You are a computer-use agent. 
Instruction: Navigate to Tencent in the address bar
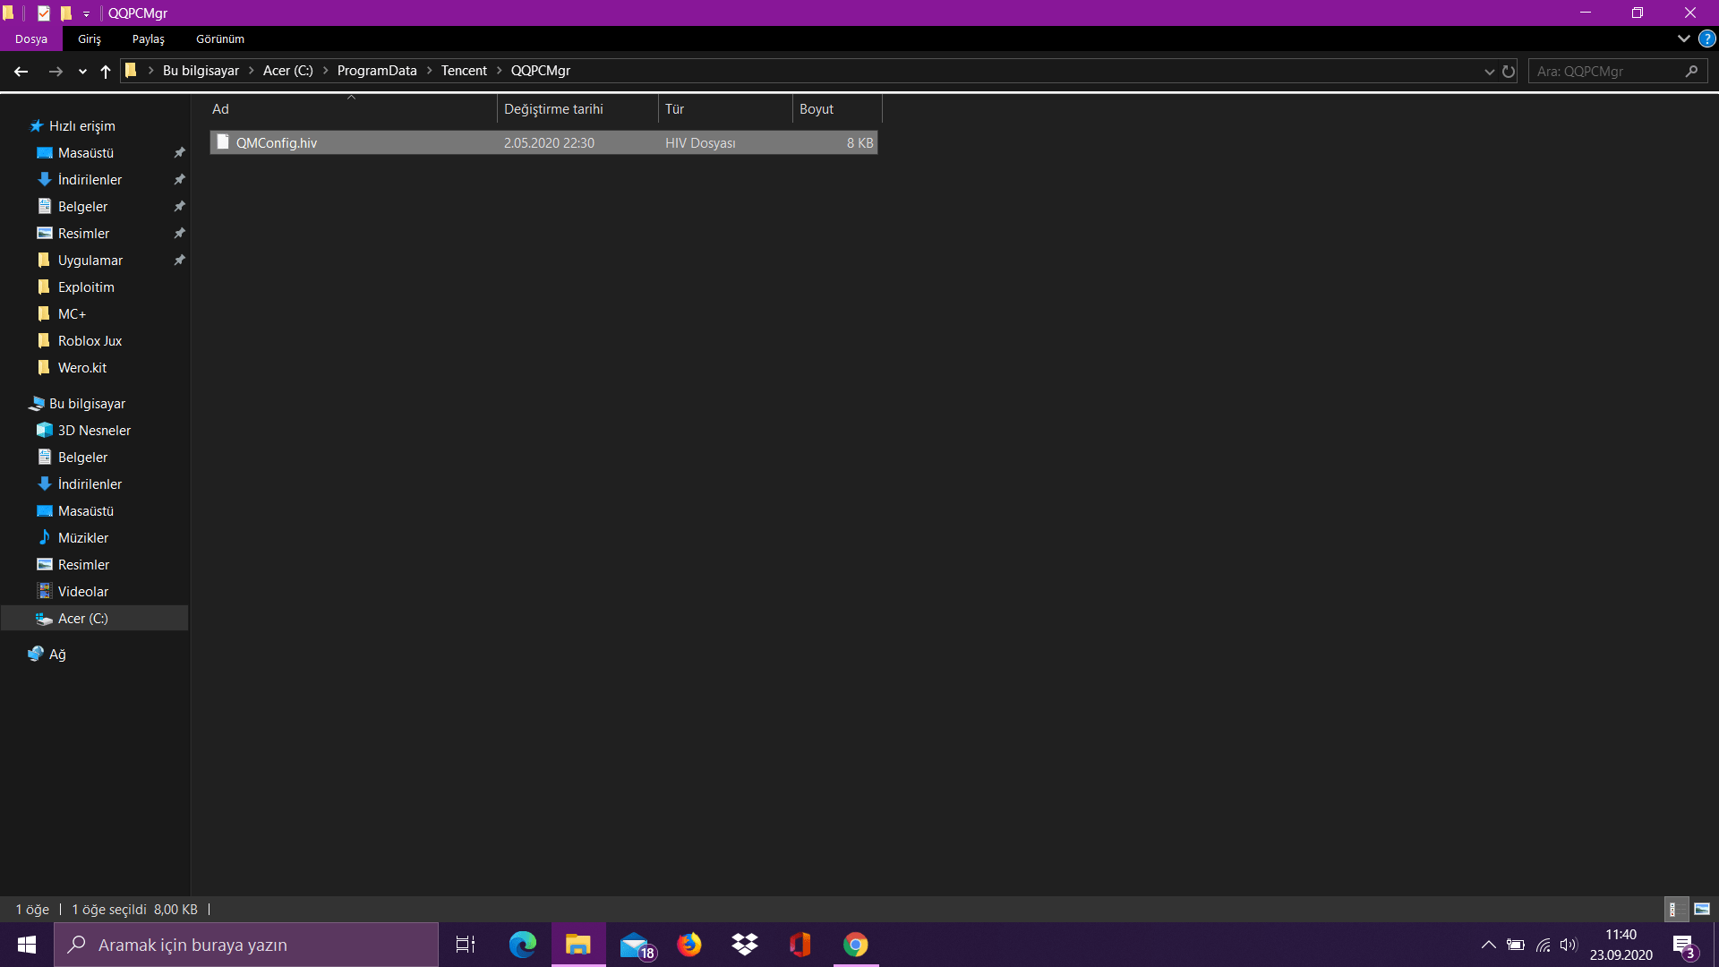pyautogui.click(x=464, y=71)
